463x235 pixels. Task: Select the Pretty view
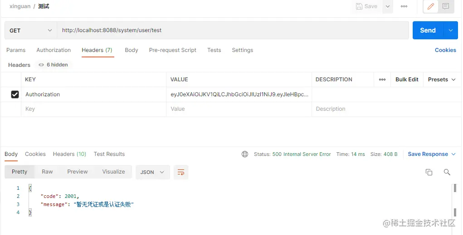[19, 172]
